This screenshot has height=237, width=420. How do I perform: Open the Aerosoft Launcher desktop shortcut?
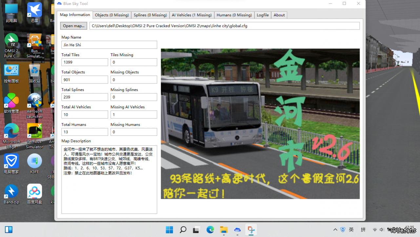[x=34, y=101]
